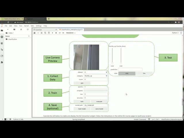Click the data breadcrumb path
184x138 pixels.
[x=11, y=33]
